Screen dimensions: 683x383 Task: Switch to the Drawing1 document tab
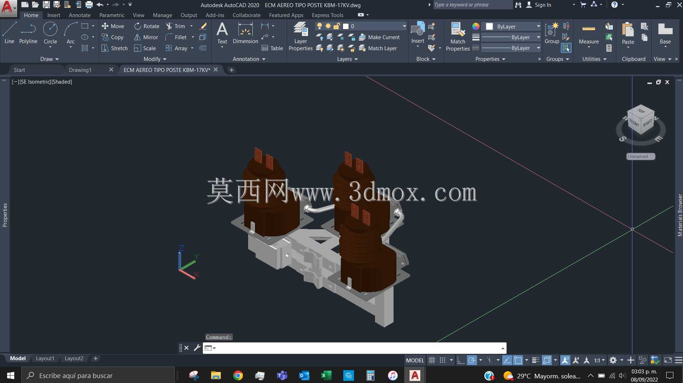(x=80, y=70)
